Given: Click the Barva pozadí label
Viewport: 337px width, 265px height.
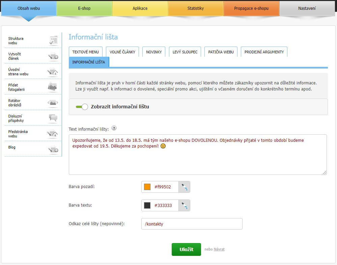Looking at the screenshot, I should click(x=82, y=186).
